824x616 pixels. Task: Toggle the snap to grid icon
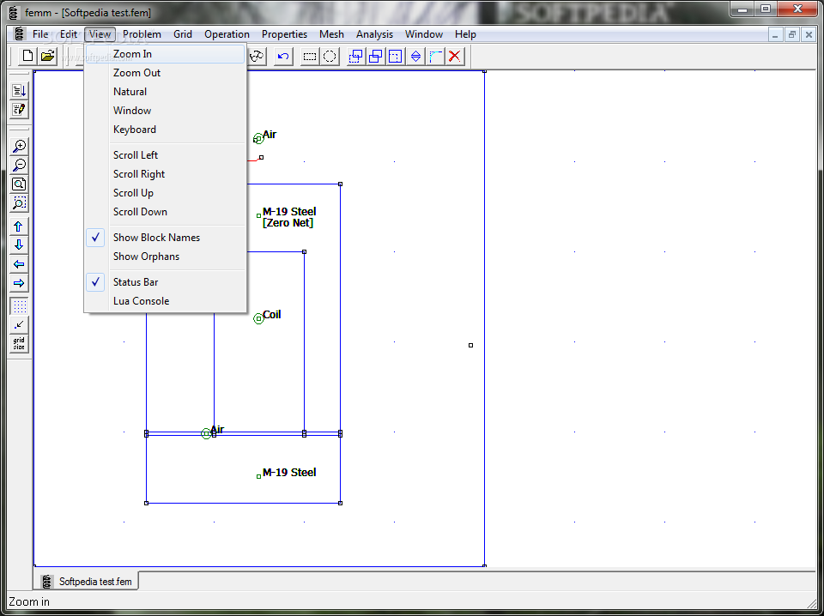pos(19,325)
